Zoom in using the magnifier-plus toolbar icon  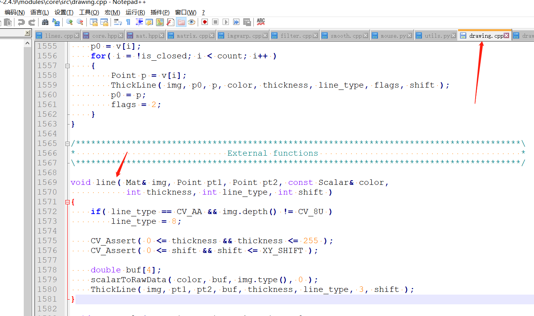pos(70,22)
